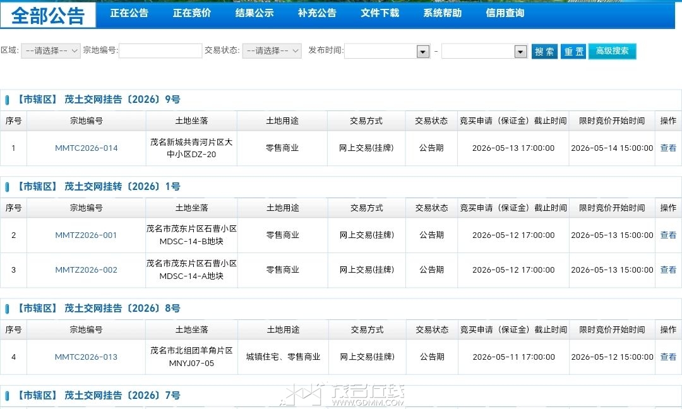Click 查看 for parcel MMTZ2026-002
Viewport: 682px width, 409px height.
pos(668,270)
